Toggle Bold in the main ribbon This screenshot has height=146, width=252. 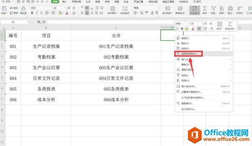tap(32, 13)
